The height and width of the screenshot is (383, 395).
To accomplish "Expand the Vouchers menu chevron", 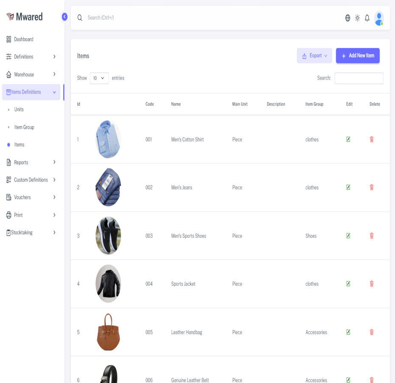I will point(54,197).
